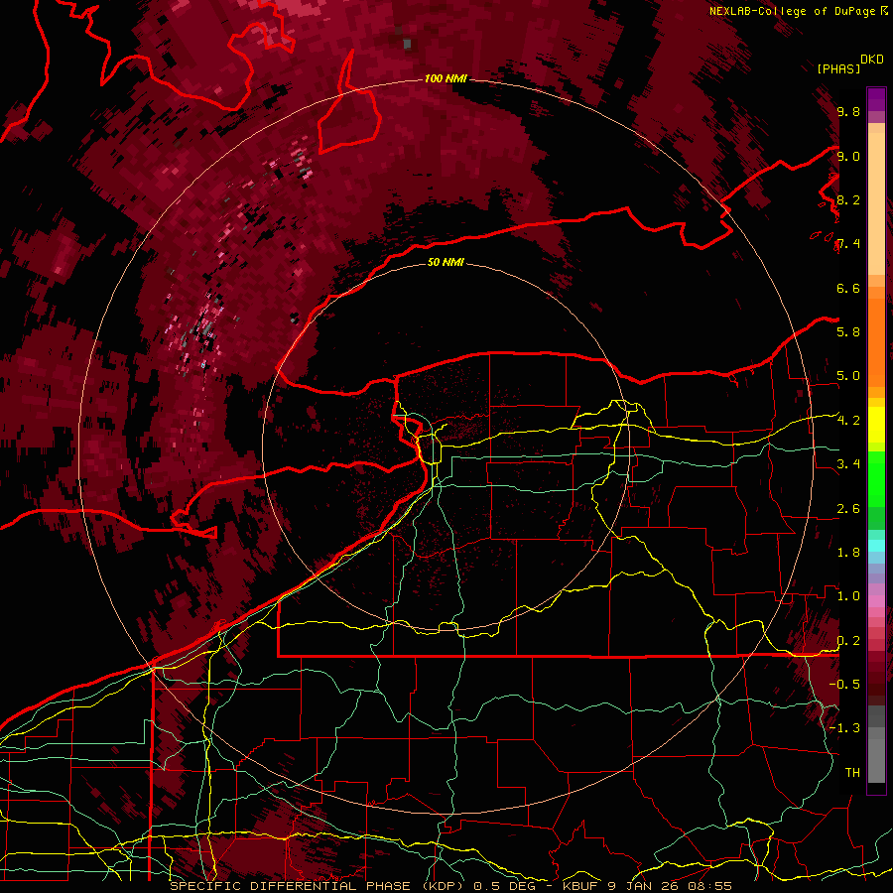The image size is (893, 893).
Task: Pick the bright orange segment on the color bar
Action: tap(876, 341)
